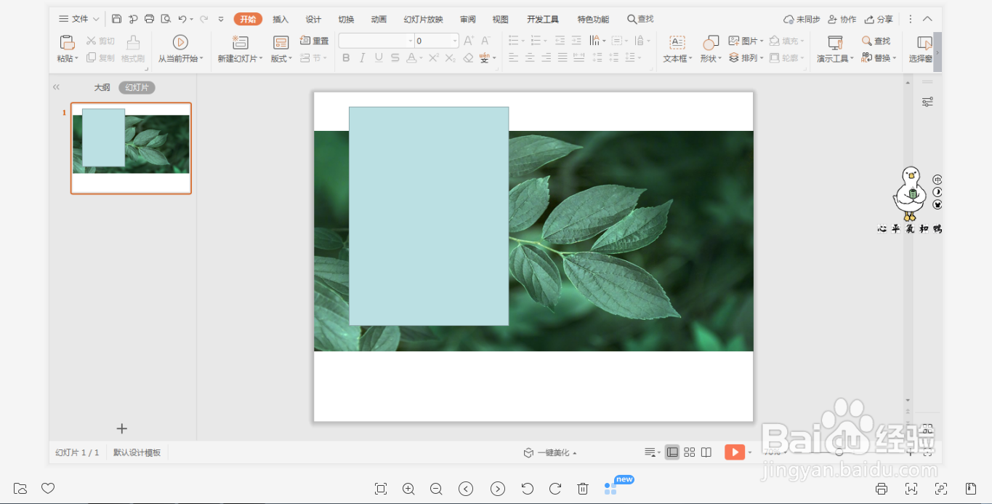992x504 pixels.
Task: Click the 未同步 (Not synced) button
Action: 802,19
